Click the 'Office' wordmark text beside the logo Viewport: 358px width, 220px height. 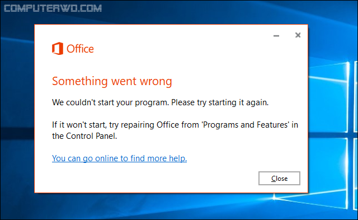[x=80, y=49]
